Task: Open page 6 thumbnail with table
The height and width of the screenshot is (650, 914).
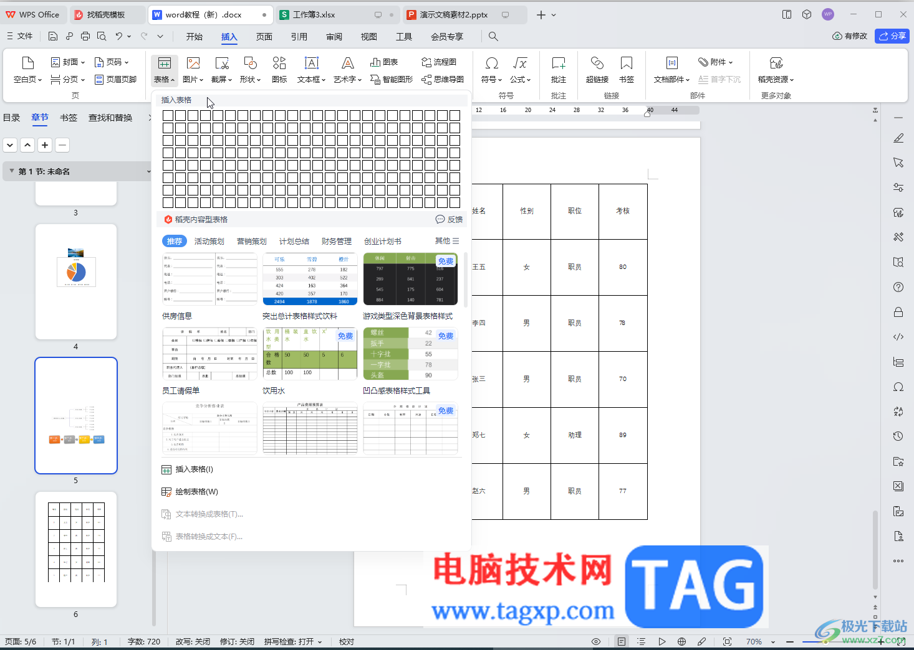Action: pos(76,549)
